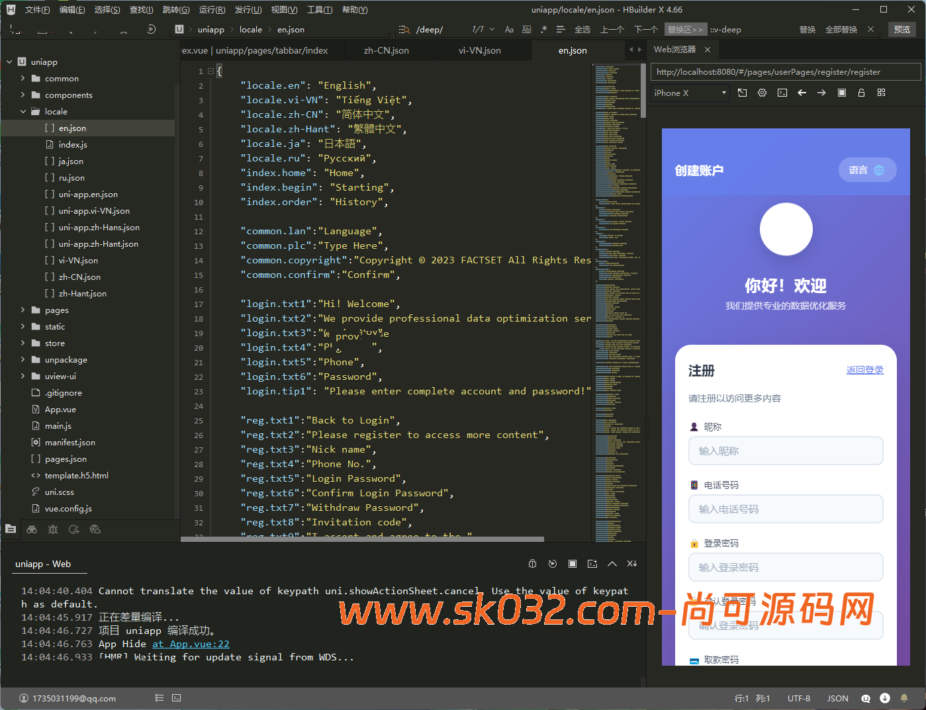
Task: Open the browser devtools console icon
Action: click(x=782, y=93)
